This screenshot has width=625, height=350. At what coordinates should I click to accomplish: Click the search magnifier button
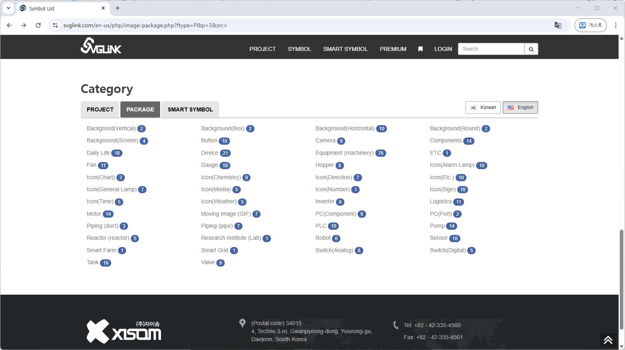(x=531, y=49)
